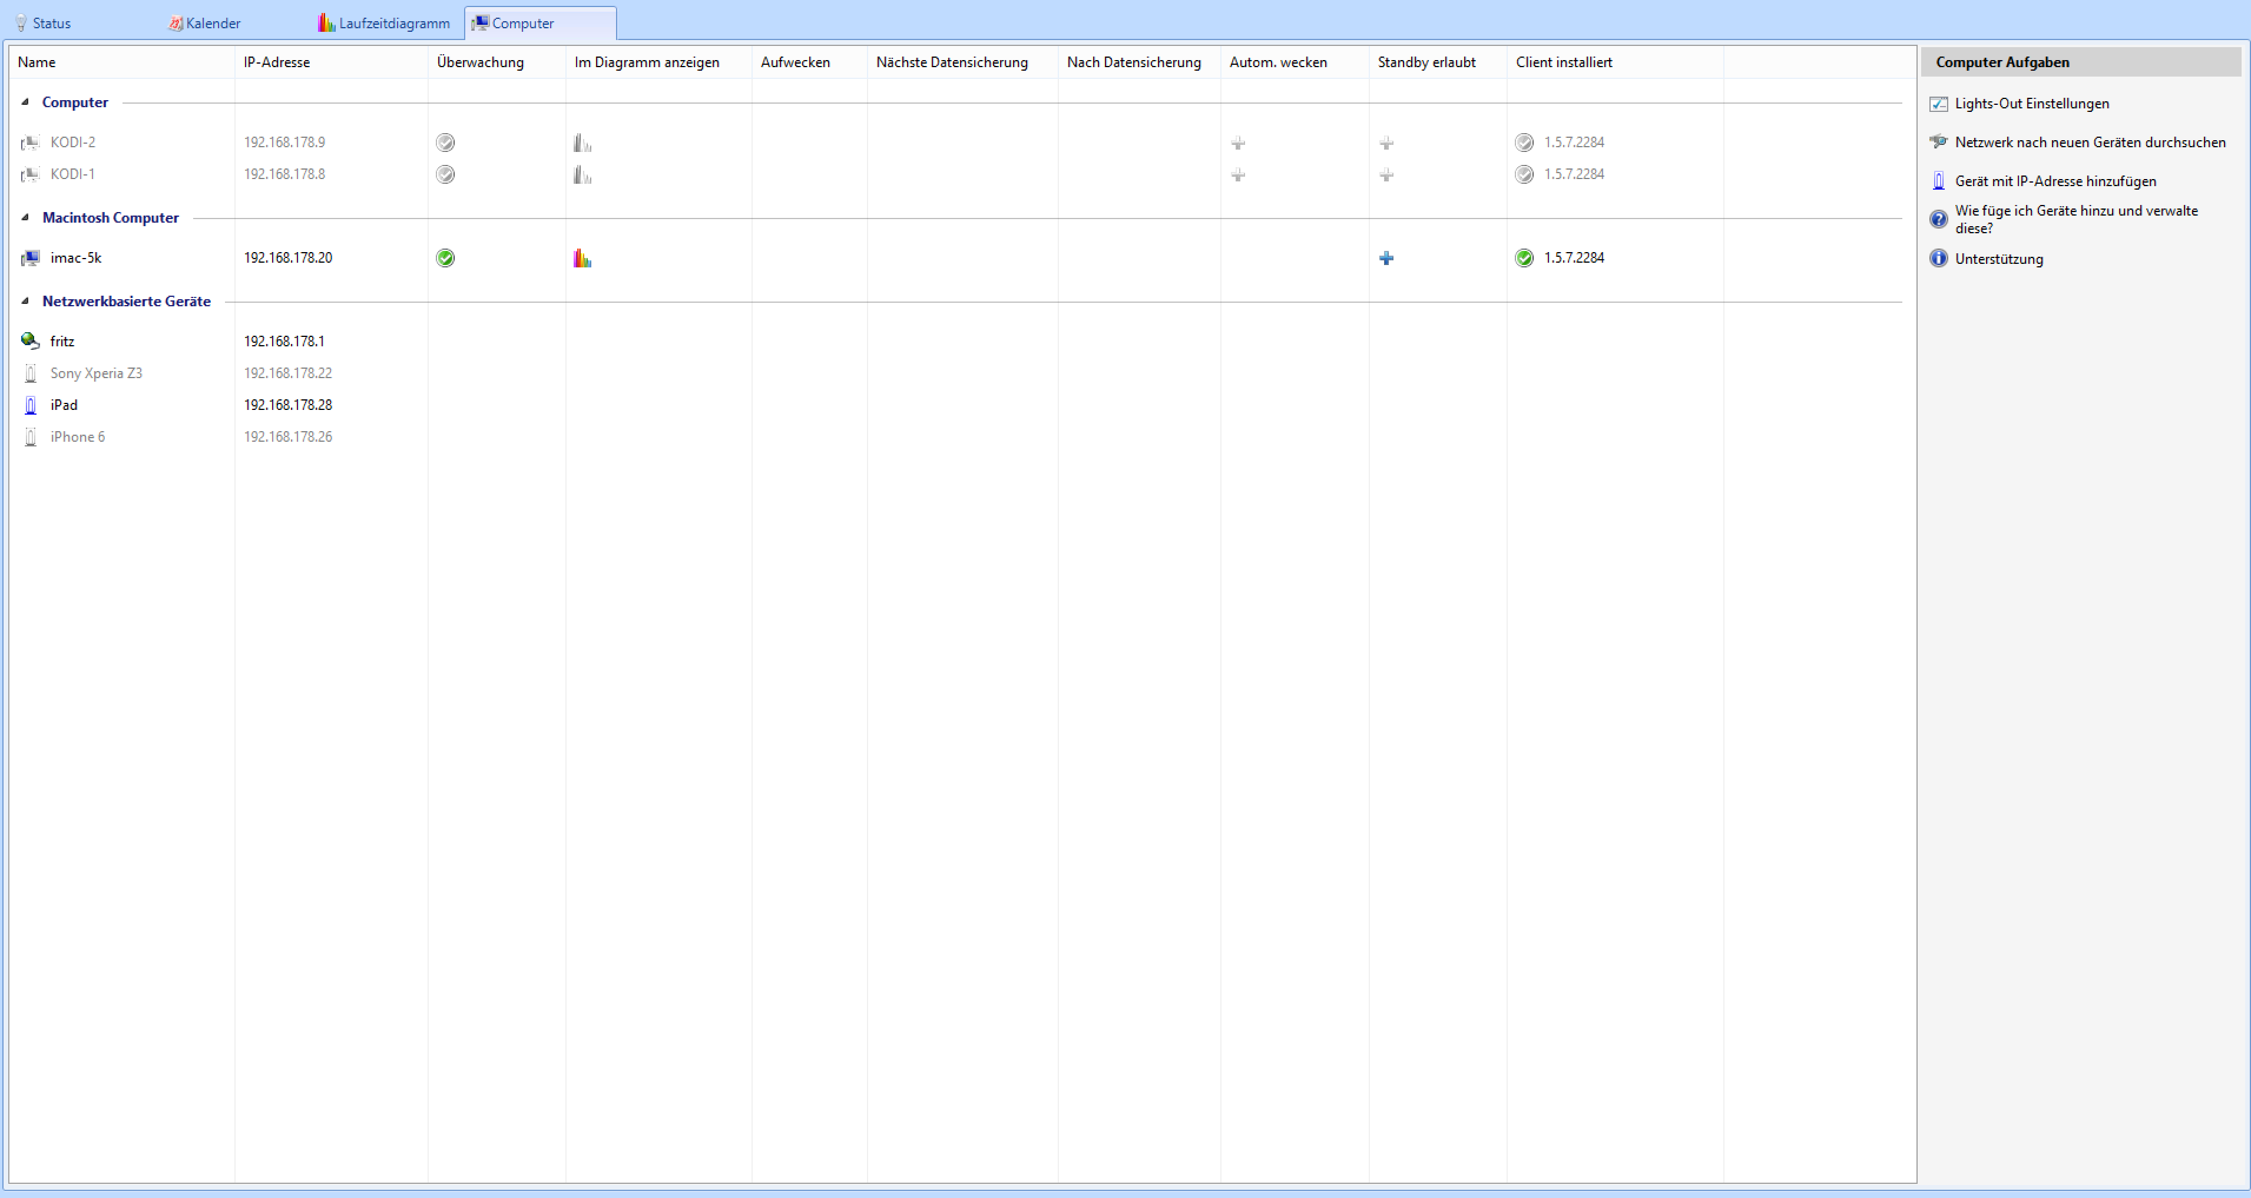2251x1198 pixels.
Task: Select the iPad device name
Action: pos(64,405)
